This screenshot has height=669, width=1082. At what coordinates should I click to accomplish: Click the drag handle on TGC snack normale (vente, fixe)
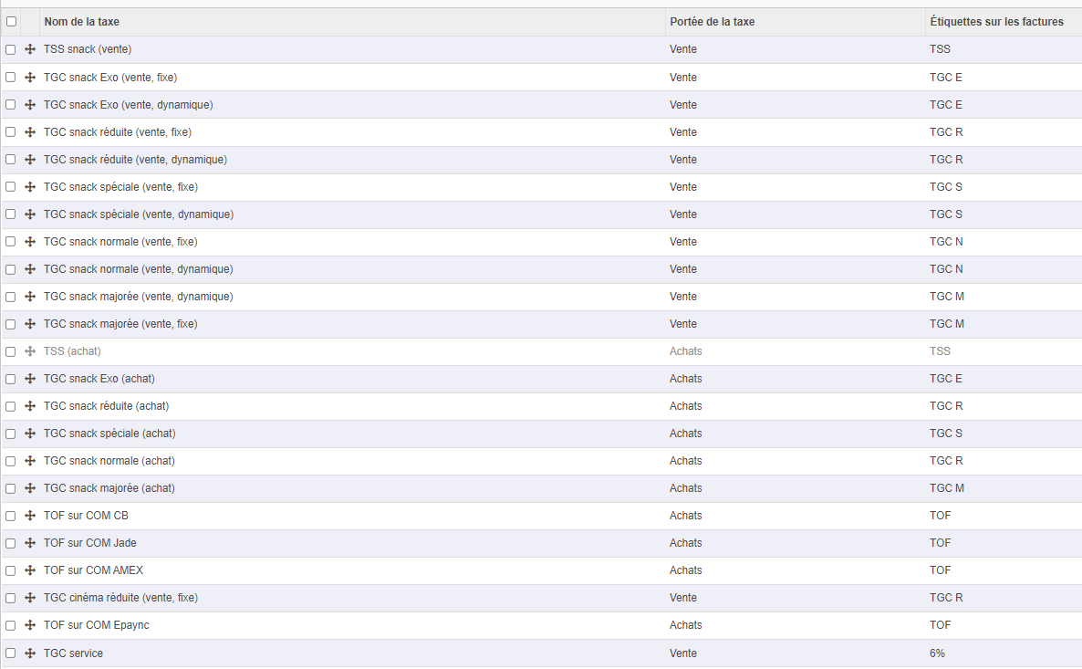[x=30, y=242]
